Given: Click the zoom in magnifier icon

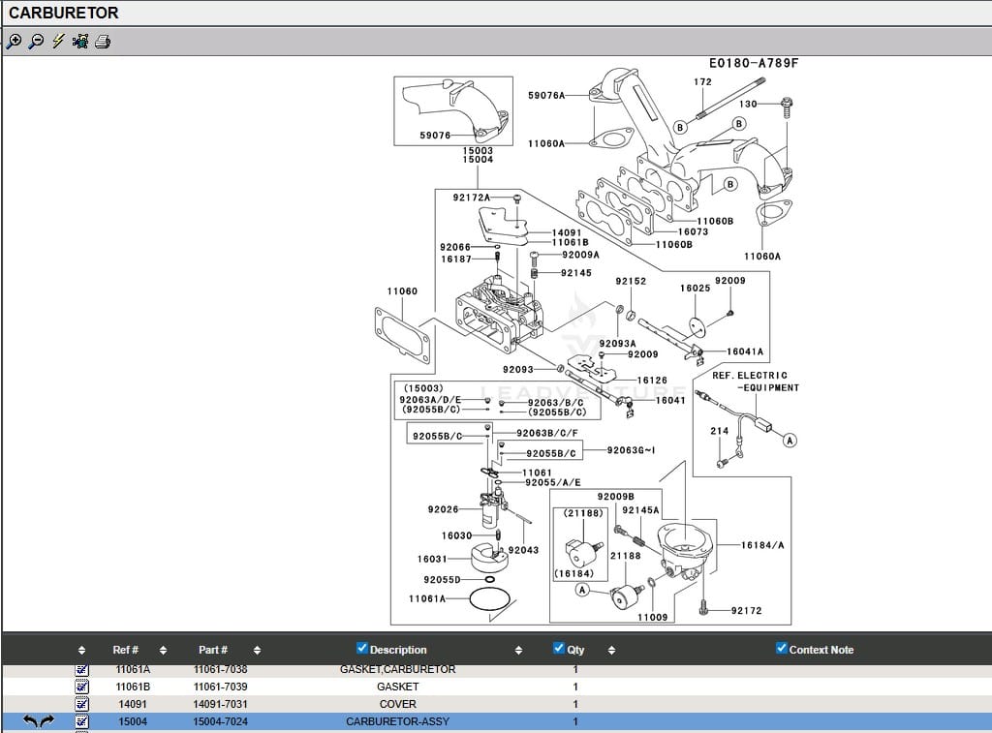Looking at the screenshot, I should click(x=14, y=41).
